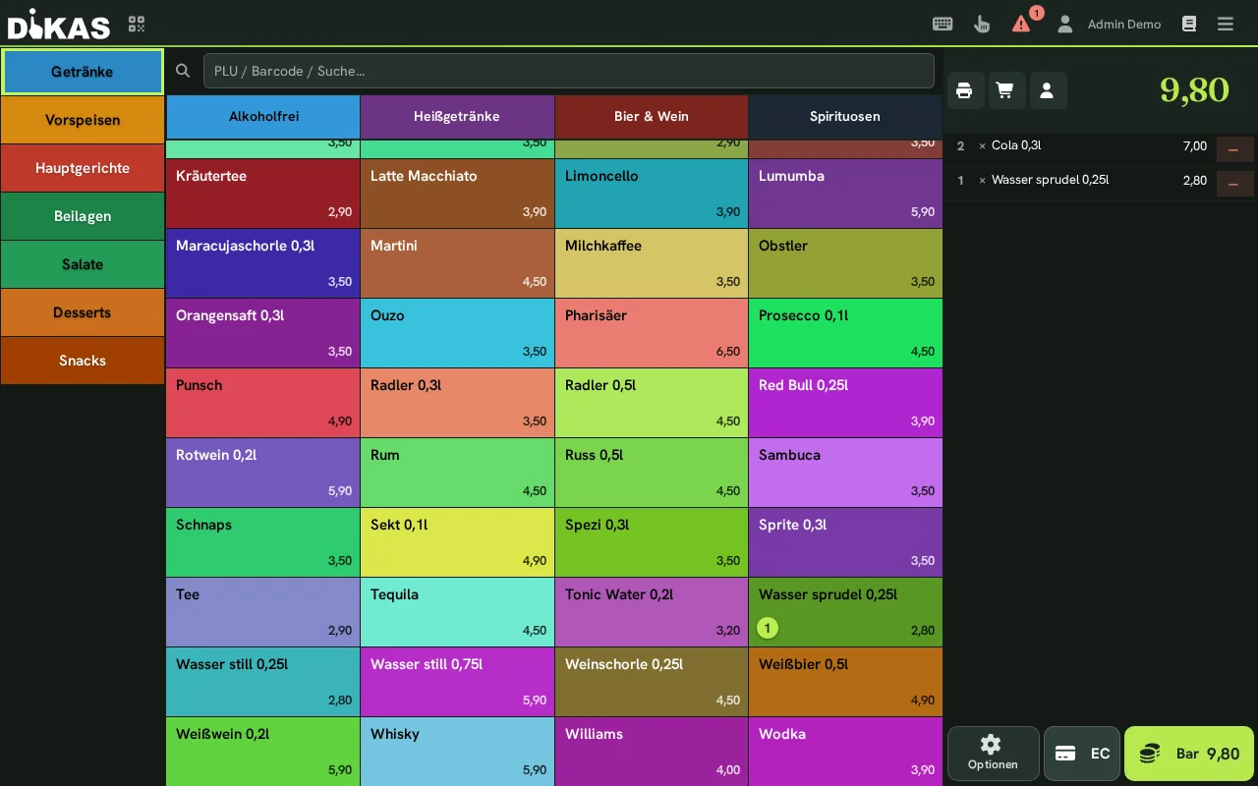
Task: Pay cash with Bar 9,80 button
Action: 1189,754
